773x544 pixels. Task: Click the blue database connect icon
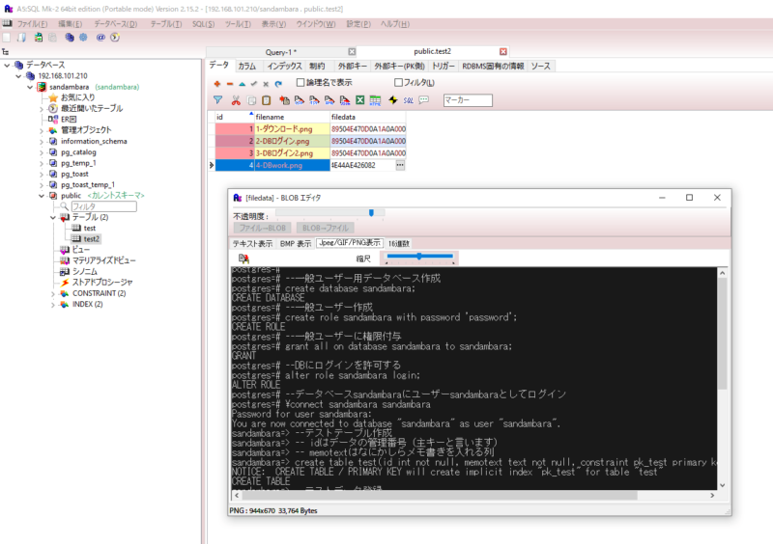[x=70, y=38]
